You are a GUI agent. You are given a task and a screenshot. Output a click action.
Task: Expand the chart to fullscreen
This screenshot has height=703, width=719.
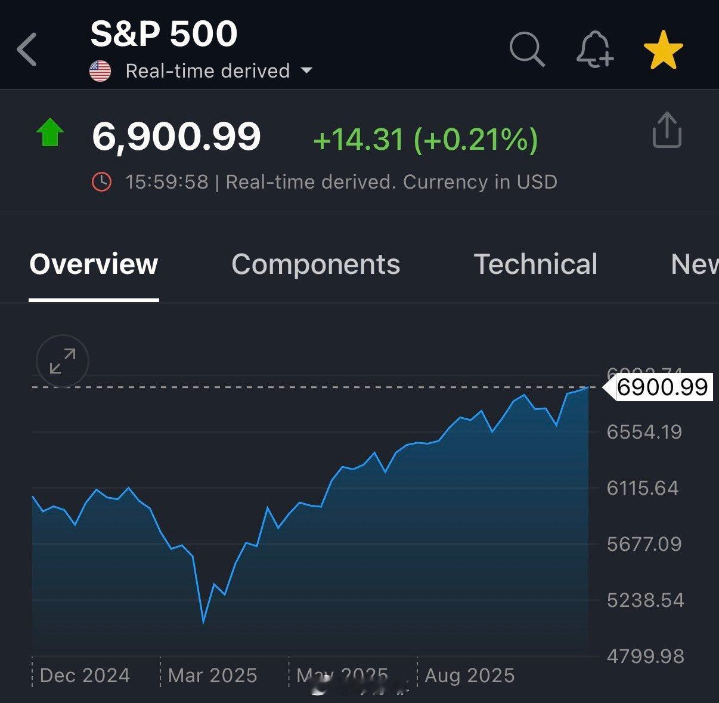[63, 361]
